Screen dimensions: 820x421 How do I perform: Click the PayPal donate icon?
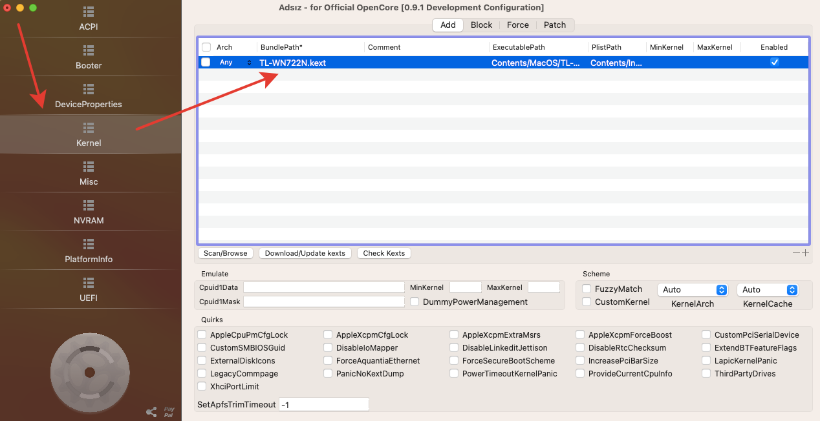[169, 411]
